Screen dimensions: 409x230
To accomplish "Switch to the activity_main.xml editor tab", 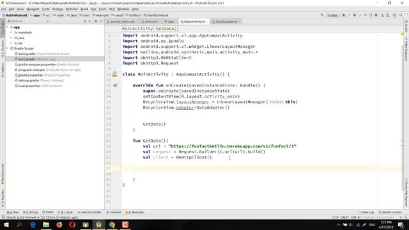I will [122, 22].
